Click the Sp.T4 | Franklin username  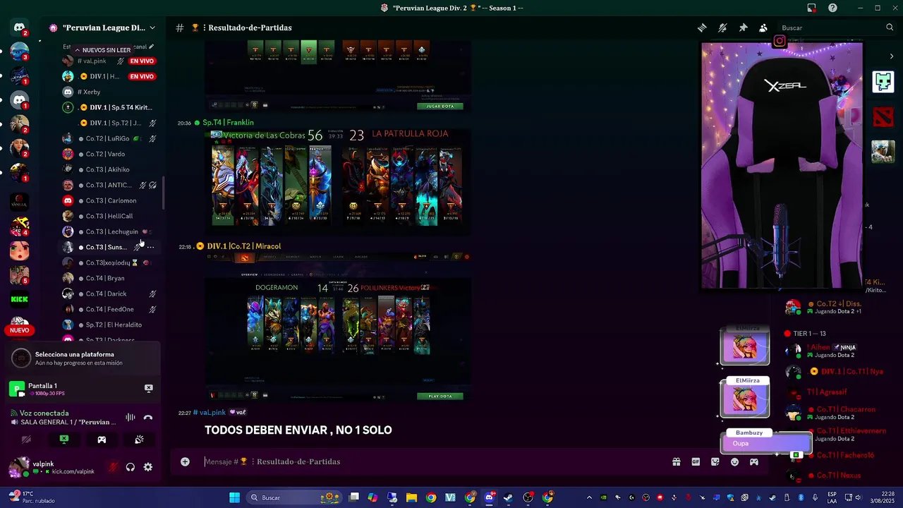tap(228, 123)
